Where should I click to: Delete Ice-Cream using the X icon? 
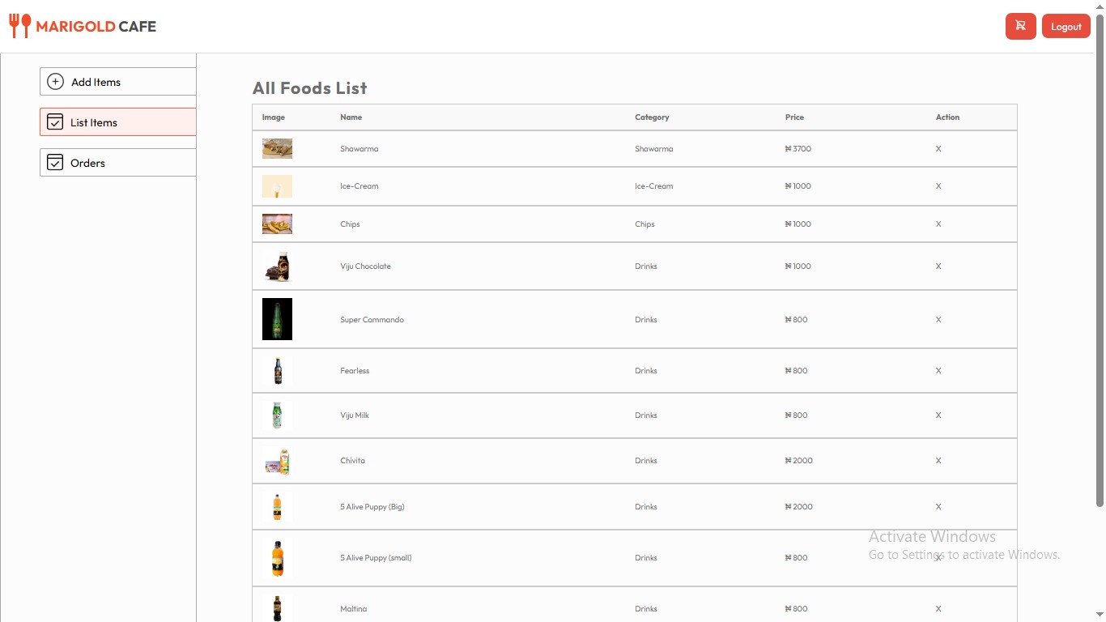pyautogui.click(x=938, y=185)
